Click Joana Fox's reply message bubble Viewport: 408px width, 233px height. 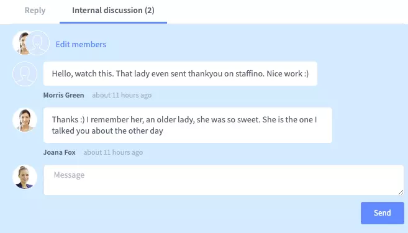tap(188, 126)
